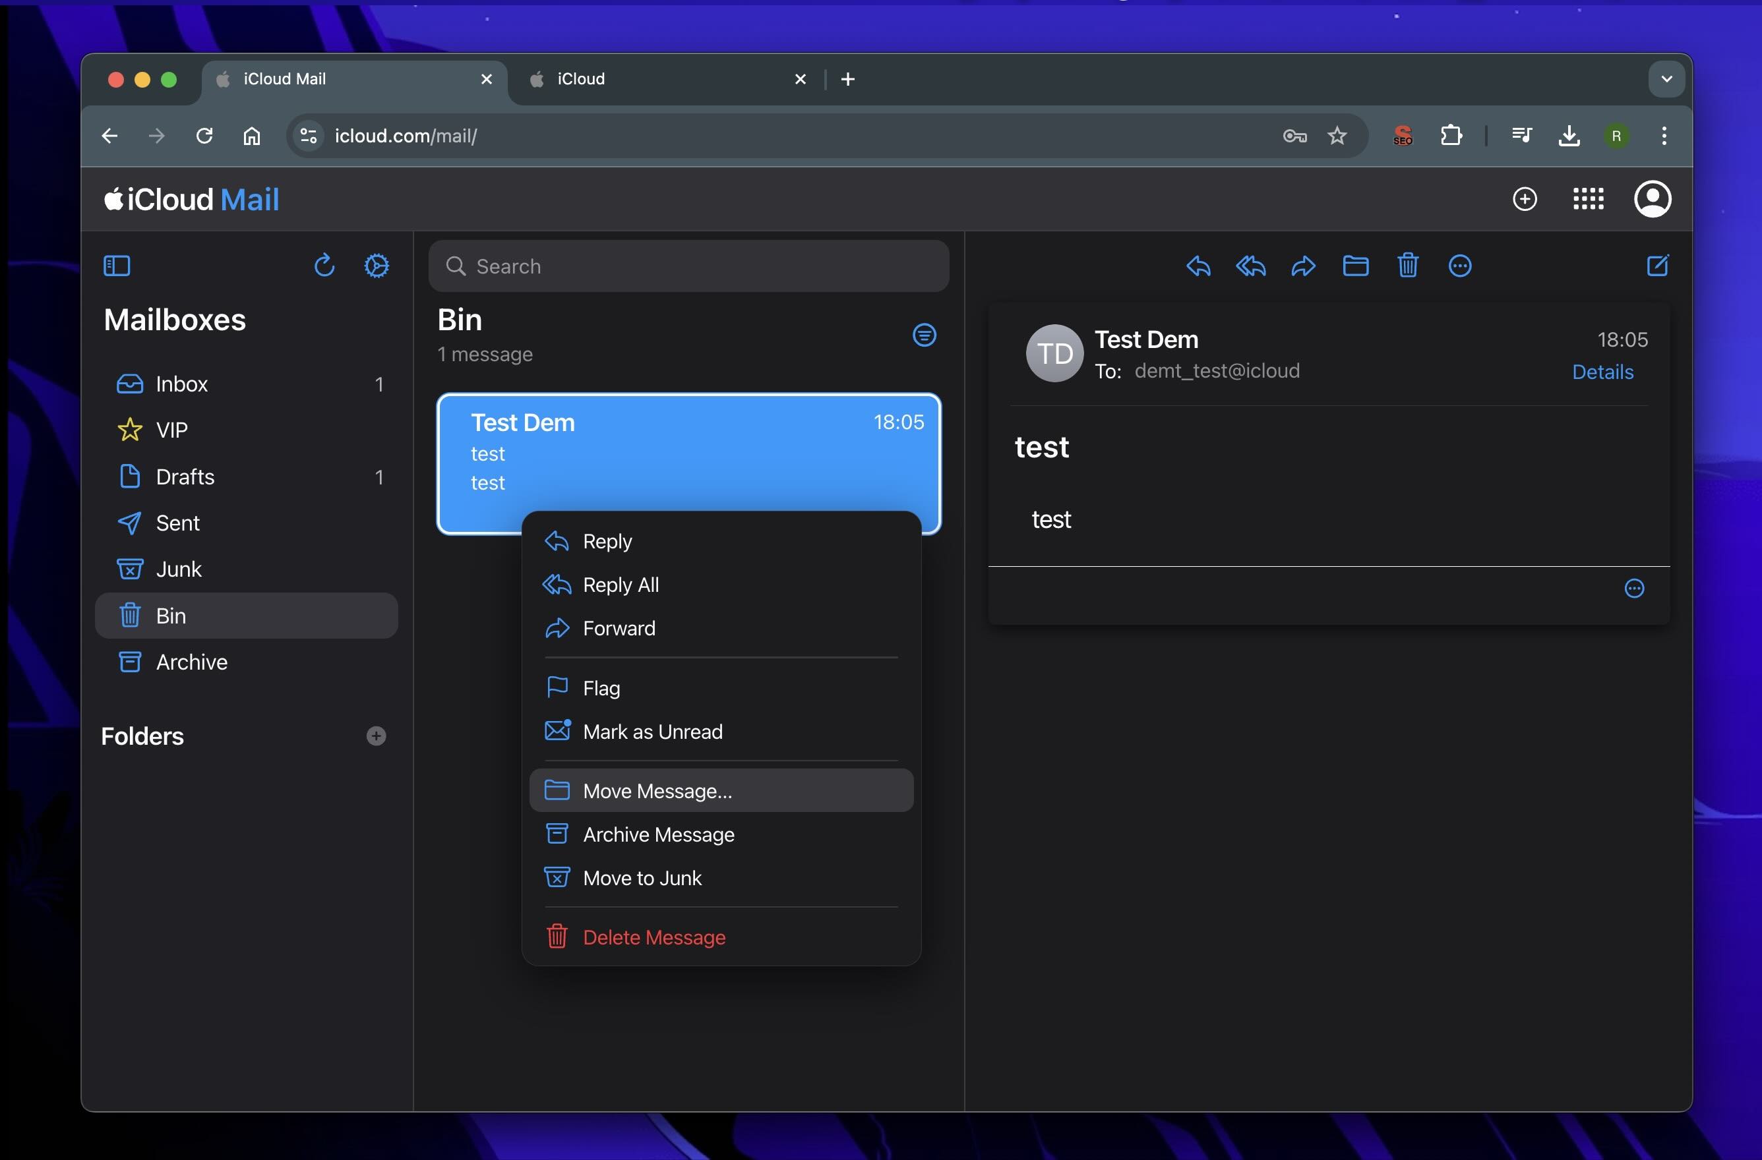
Task: Open the compose new message icon
Action: click(1658, 265)
